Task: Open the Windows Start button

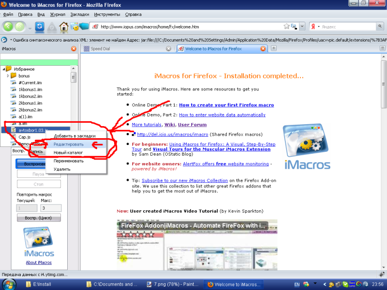Action: (9, 284)
